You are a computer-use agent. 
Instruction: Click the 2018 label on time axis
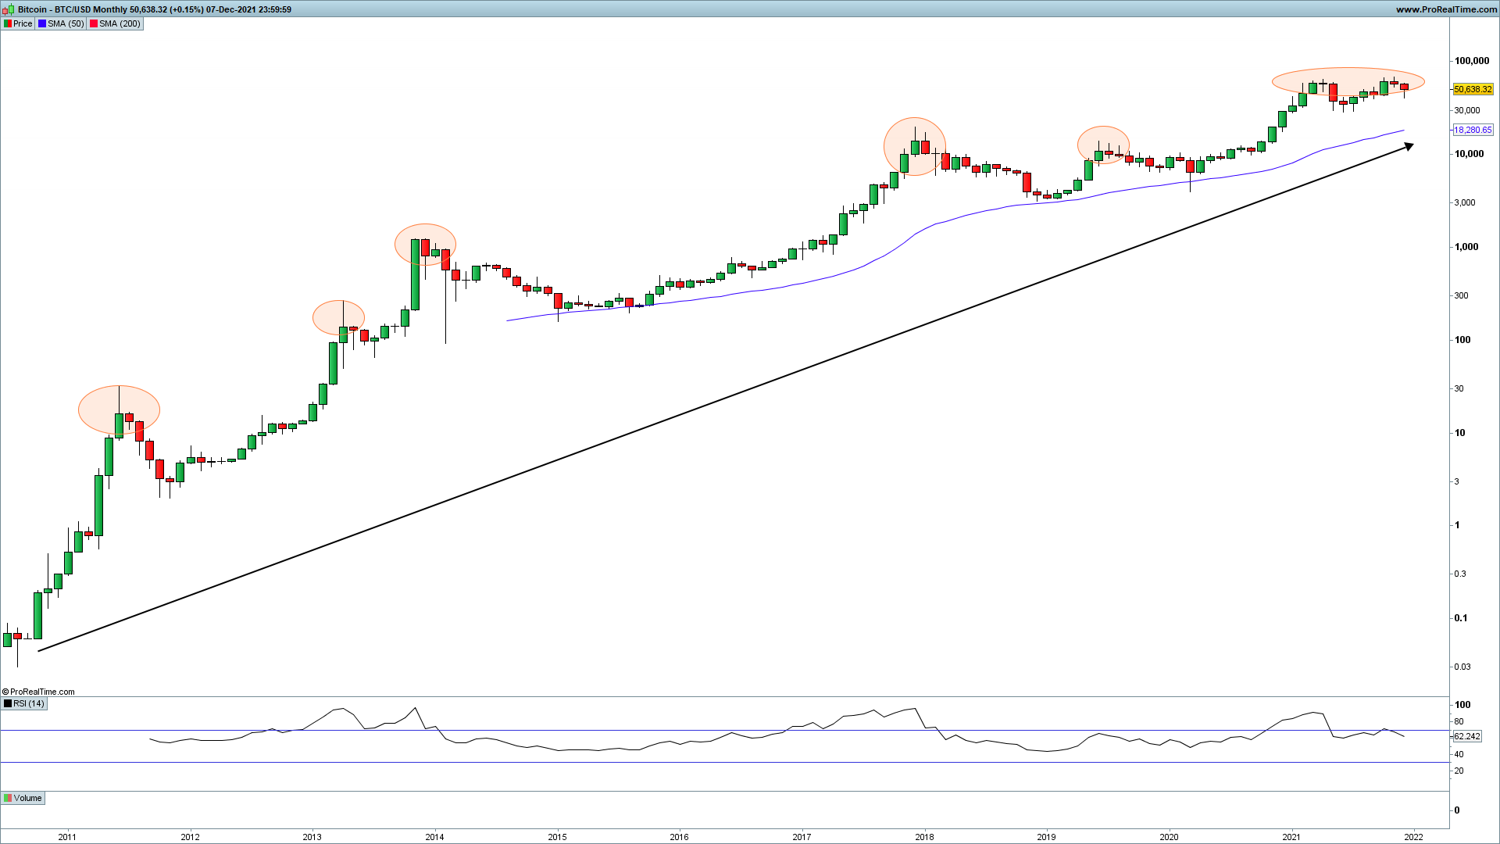(x=924, y=837)
